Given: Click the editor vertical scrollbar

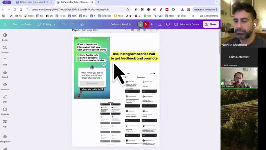Looking at the screenshot, I should pyautogui.click(x=220, y=43).
